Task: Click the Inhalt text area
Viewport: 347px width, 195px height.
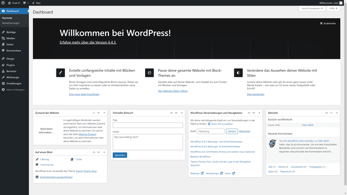Action: [148, 142]
